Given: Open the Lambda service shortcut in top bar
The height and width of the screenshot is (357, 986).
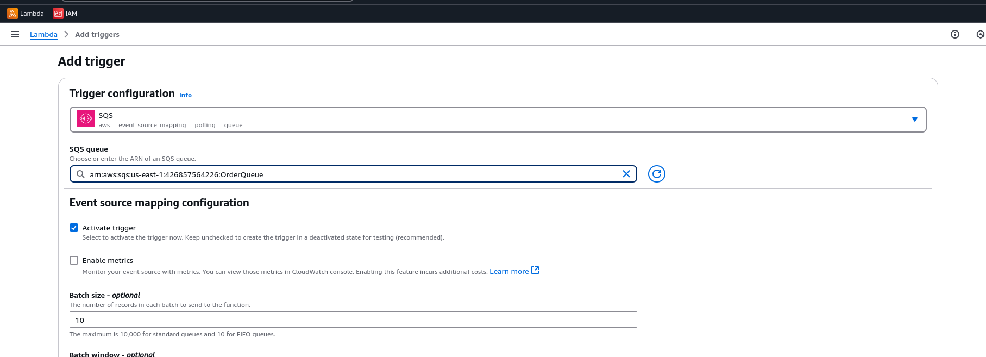Looking at the screenshot, I should pos(26,14).
